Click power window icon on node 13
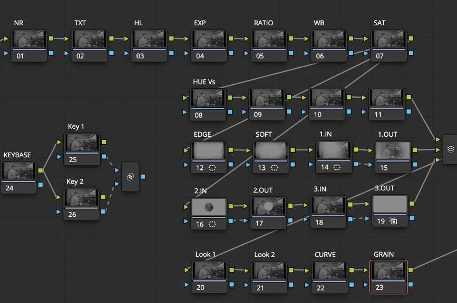457x303 pixels. (274, 168)
